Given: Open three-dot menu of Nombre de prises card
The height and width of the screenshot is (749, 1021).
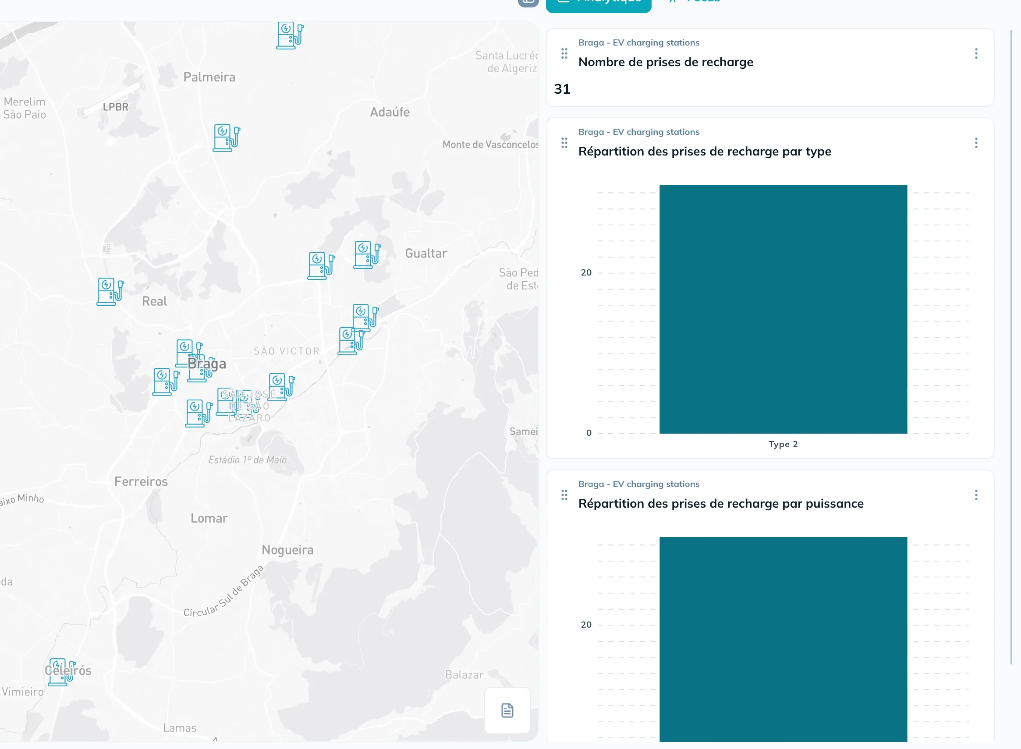Looking at the screenshot, I should 975,53.
